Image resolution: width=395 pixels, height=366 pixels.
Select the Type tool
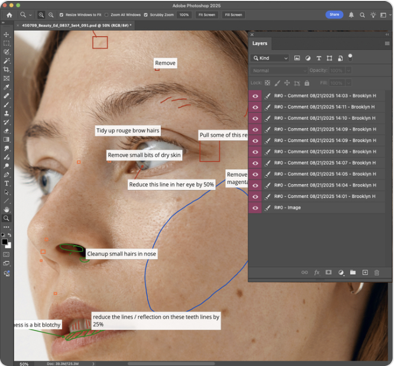(7, 184)
